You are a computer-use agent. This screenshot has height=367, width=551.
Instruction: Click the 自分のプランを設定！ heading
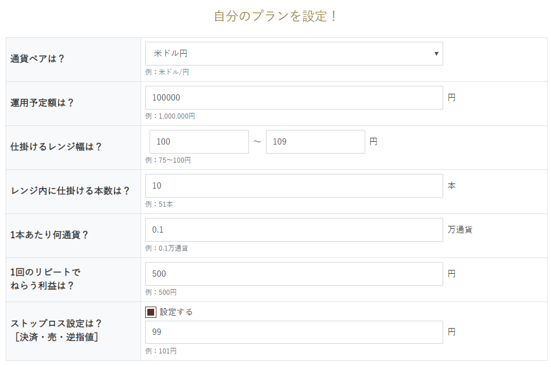point(275,16)
